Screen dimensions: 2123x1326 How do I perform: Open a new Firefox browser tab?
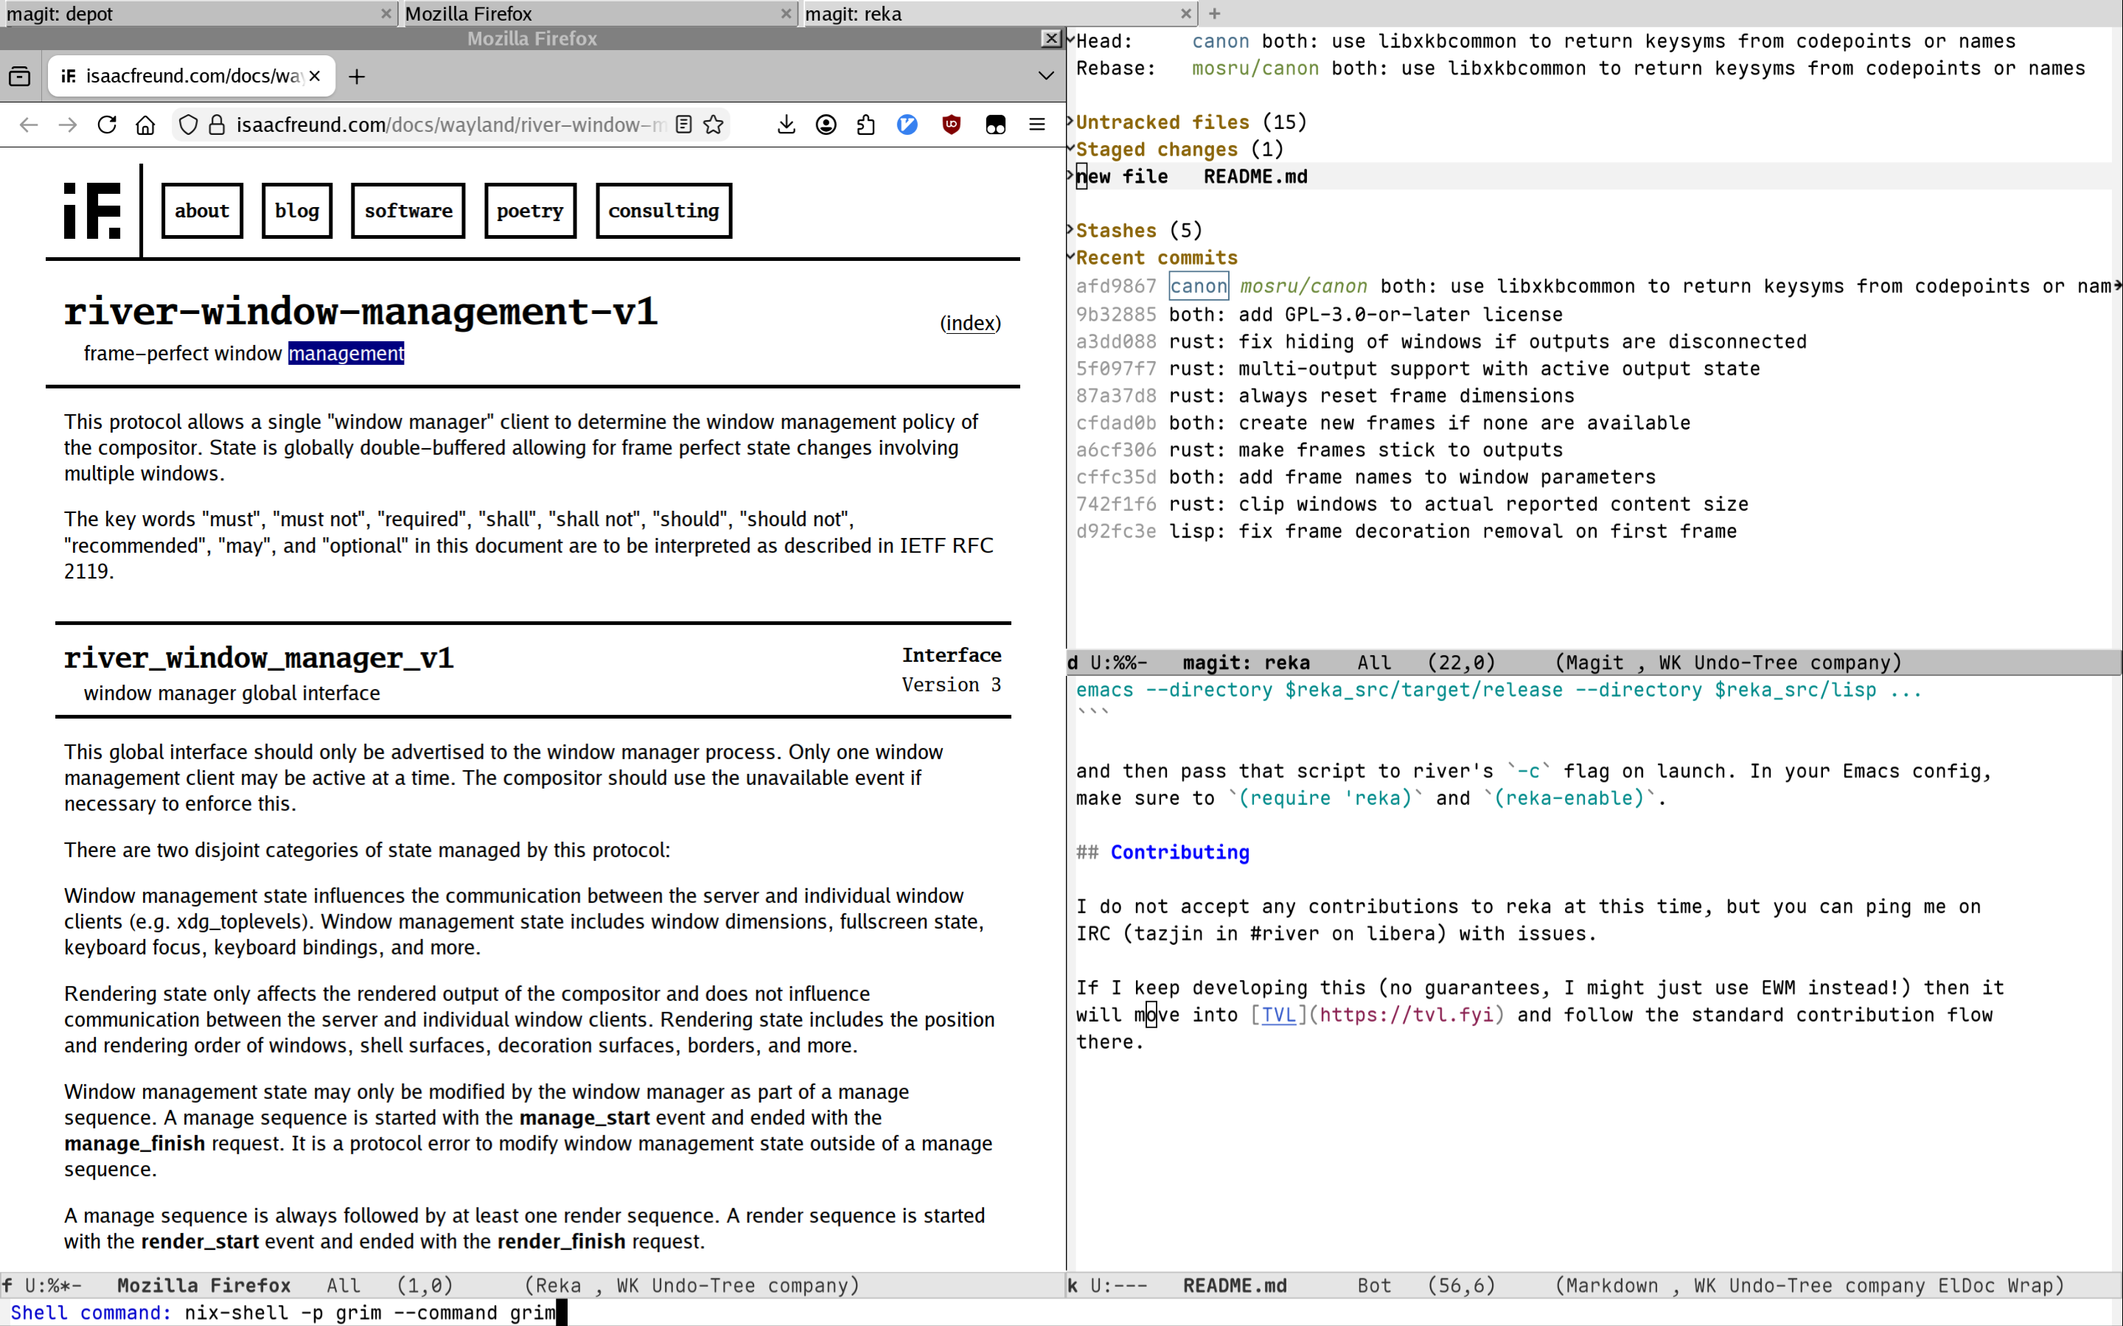coord(357,77)
